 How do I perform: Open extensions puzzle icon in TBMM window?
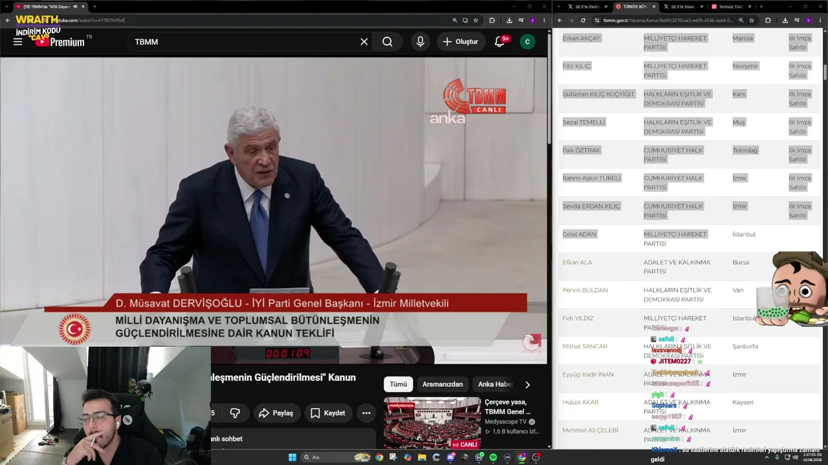[768, 20]
